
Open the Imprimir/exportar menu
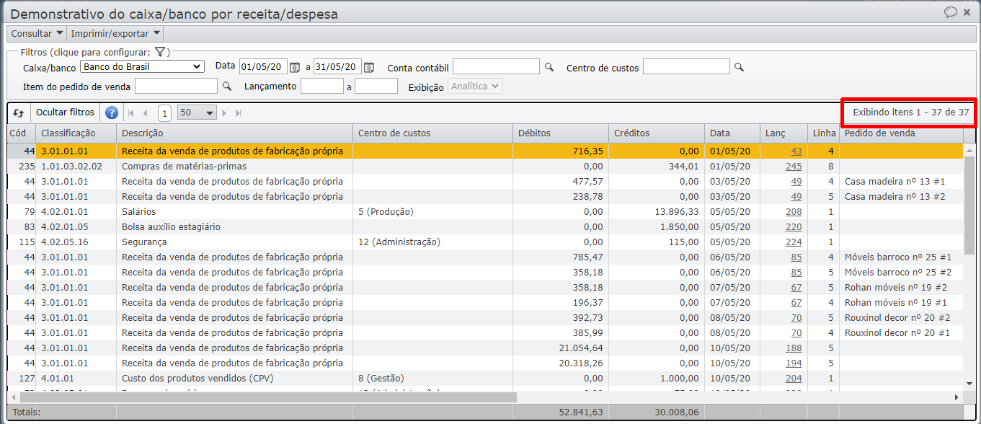[x=115, y=33]
